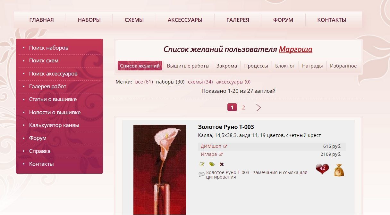Go to next page with arrow chevron
Screen dimensions: 390x215
point(259,107)
